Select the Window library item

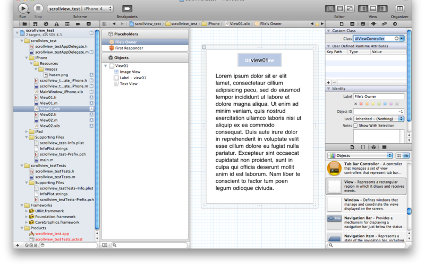[366, 204]
